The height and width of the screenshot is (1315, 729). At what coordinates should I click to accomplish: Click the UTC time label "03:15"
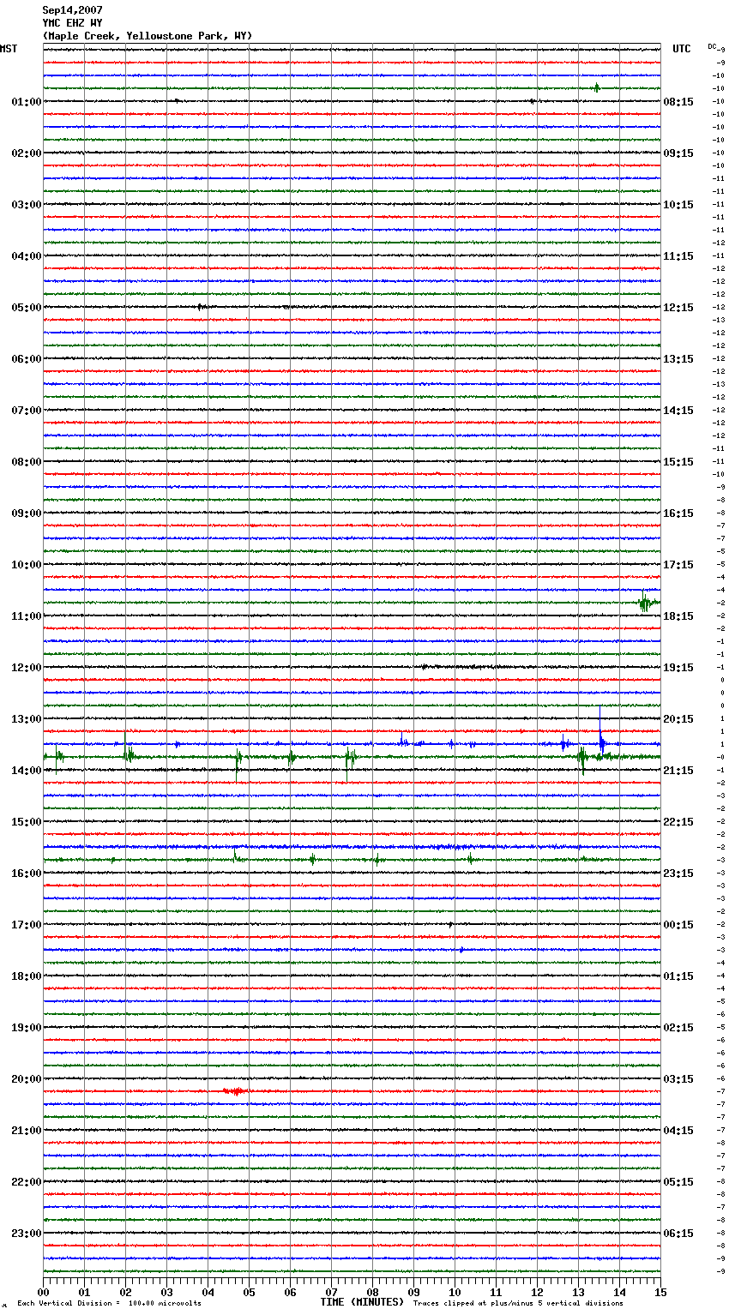point(678,1079)
